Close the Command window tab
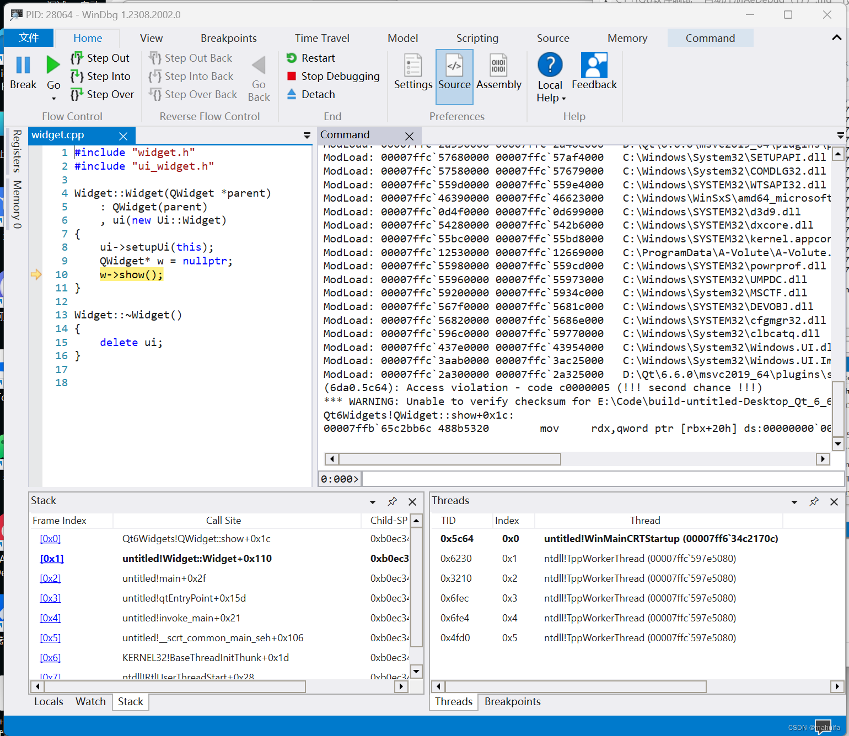849x736 pixels. tap(409, 136)
